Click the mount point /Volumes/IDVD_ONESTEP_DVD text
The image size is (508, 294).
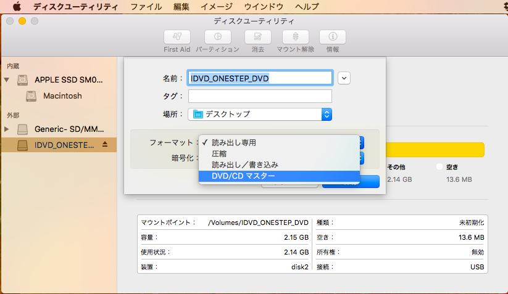258,223
